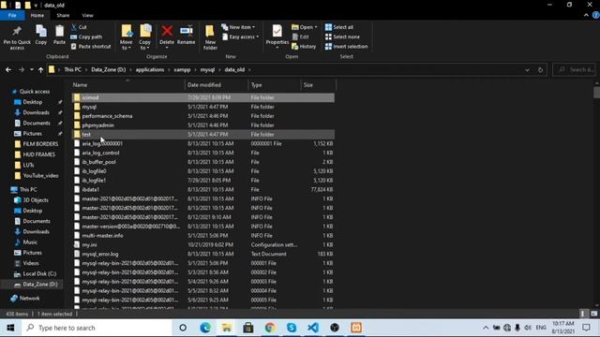Sort by the Size column header

(x=319, y=85)
